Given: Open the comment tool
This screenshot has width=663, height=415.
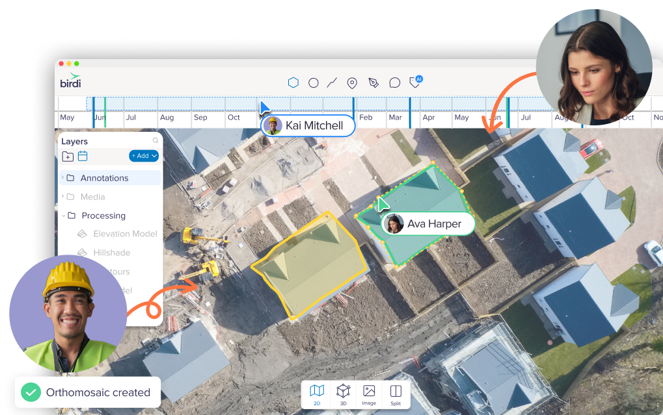Looking at the screenshot, I should pyautogui.click(x=394, y=82).
